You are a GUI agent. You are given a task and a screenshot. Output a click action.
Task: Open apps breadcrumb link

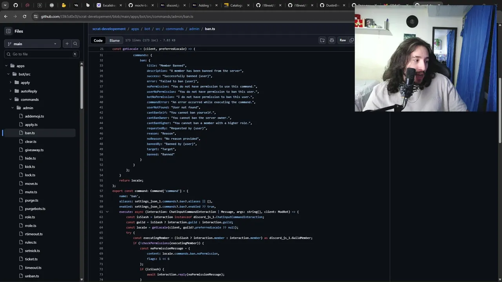[x=135, y=29]
